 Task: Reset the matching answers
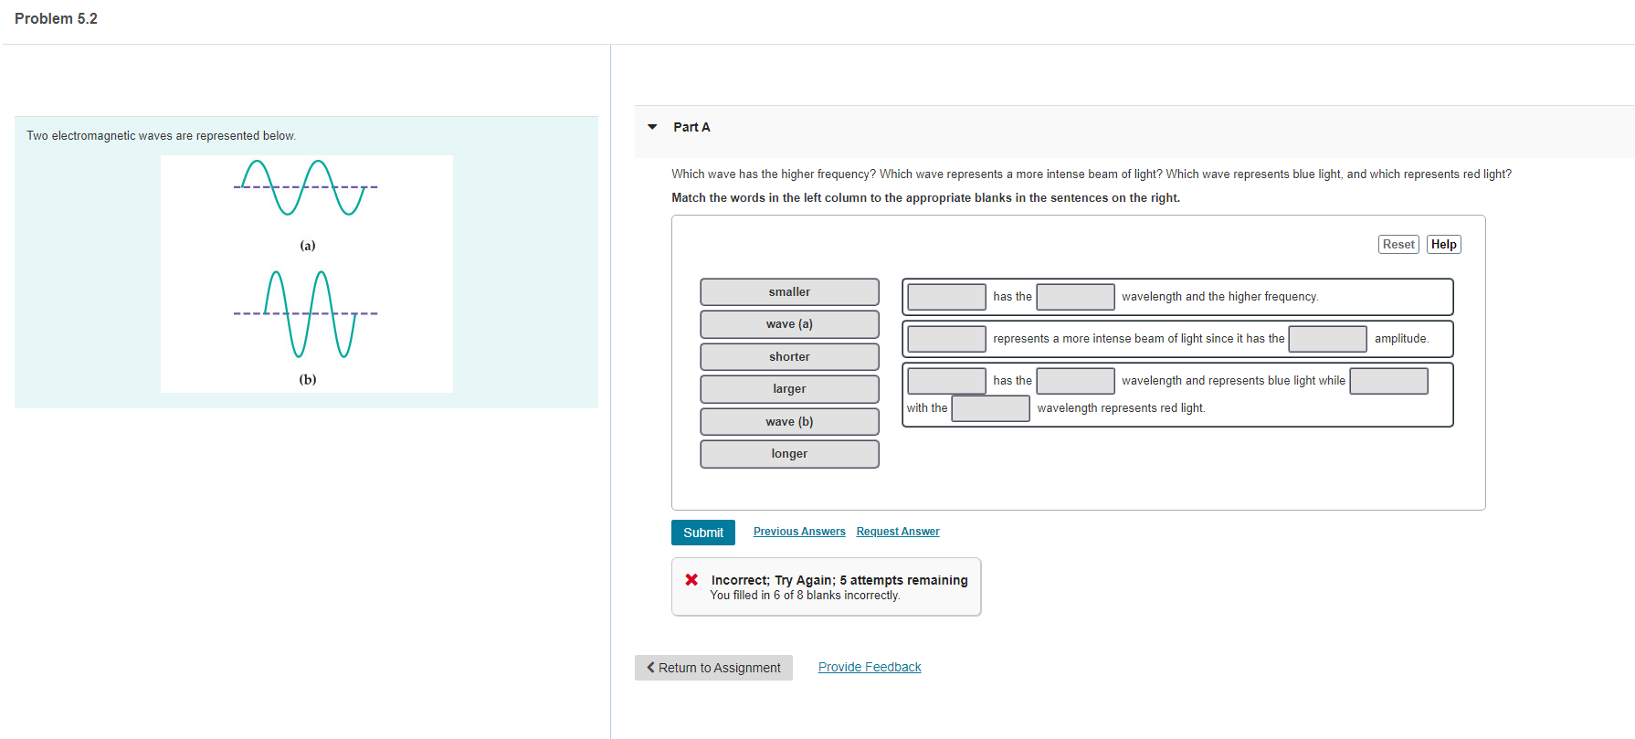(1398, 244)
